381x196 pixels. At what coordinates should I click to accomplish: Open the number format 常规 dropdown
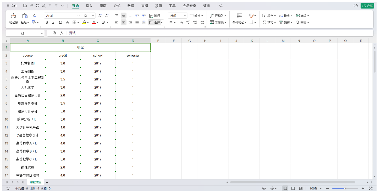185,16
